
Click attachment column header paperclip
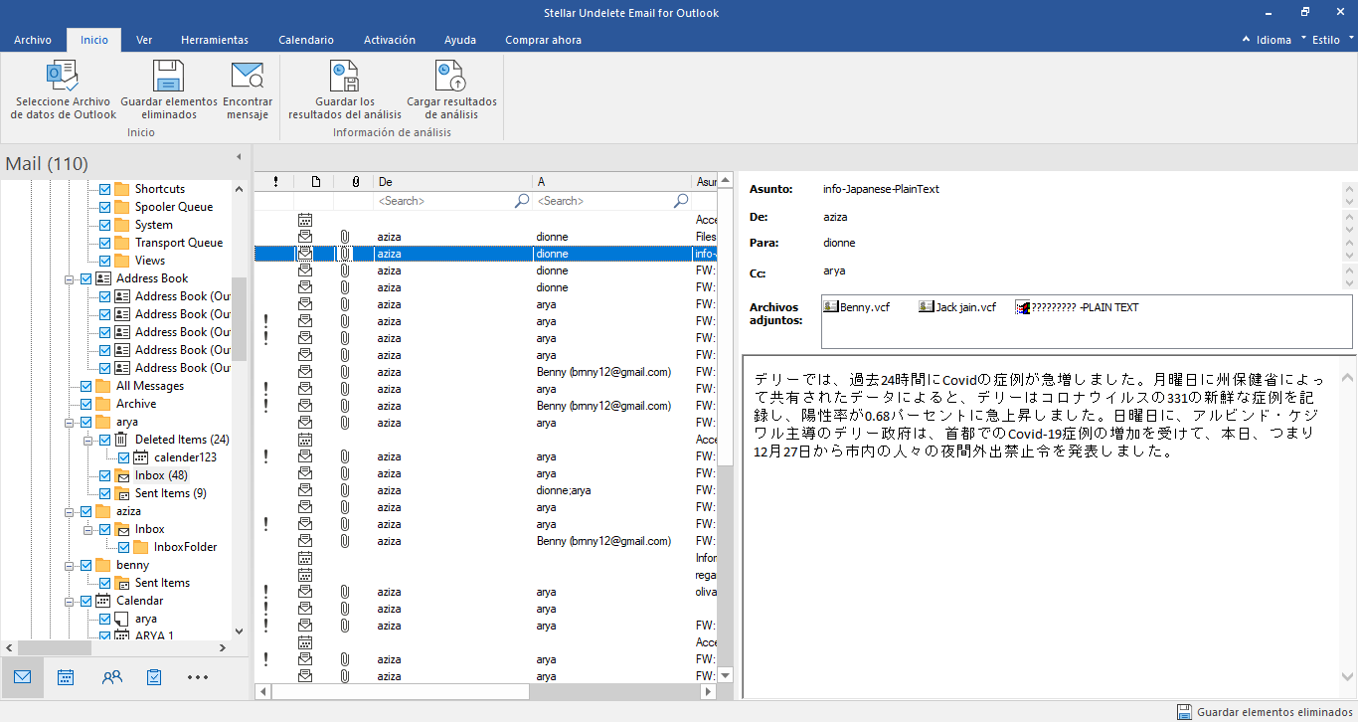(355, 181)
